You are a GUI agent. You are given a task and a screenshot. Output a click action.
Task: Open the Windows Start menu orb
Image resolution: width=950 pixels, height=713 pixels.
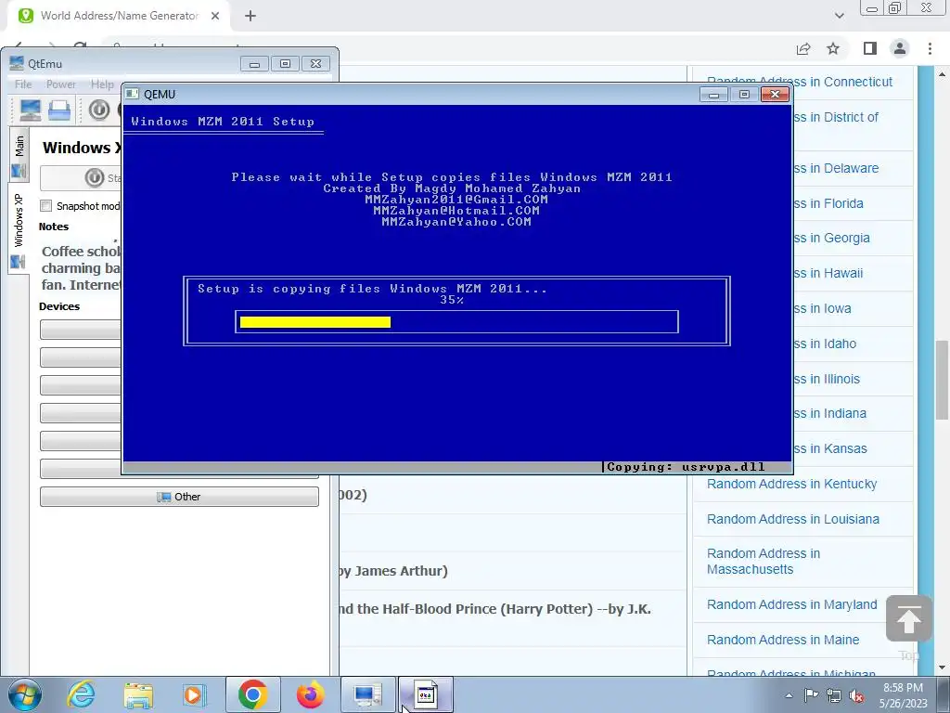point(25,694)
